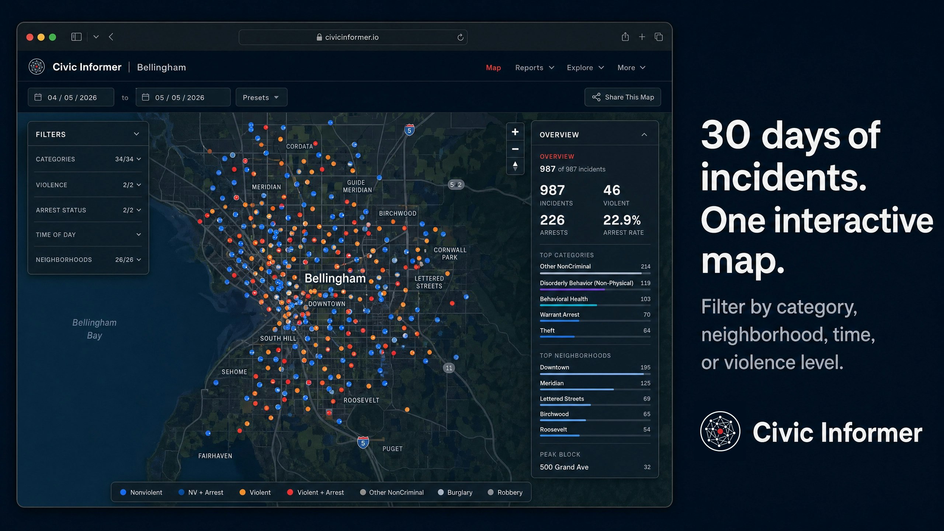The image size is (944, 531).
Task: Toggle the browser sidebar icon
Action: click(x=76, y=37)
